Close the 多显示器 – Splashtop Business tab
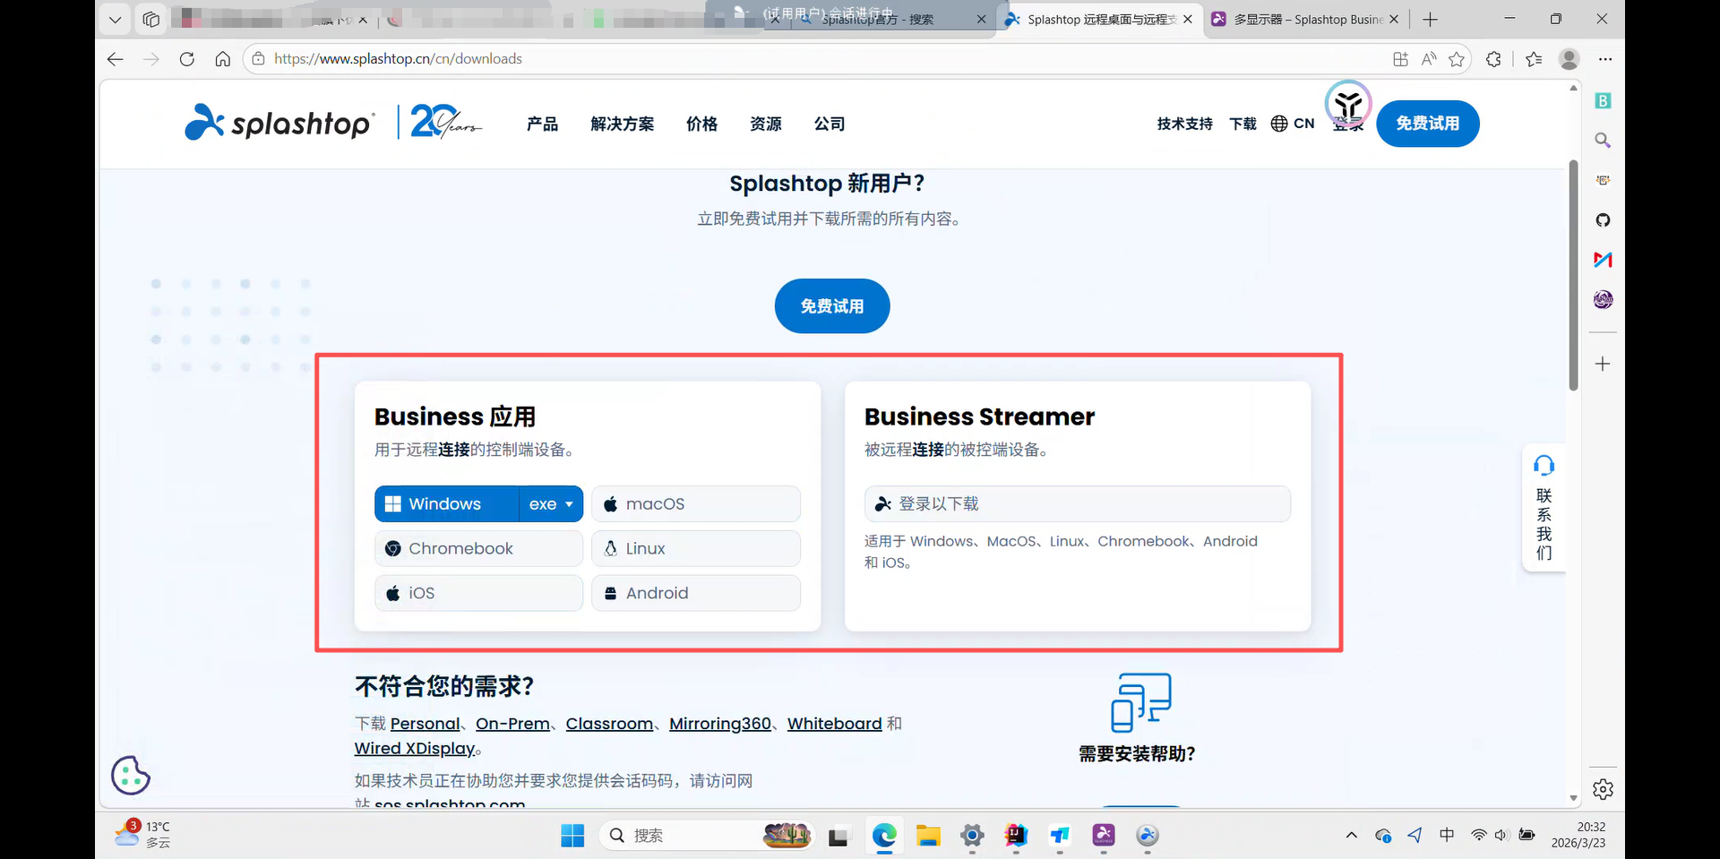Image resolution: width=1720 pixels, height=859 pixels. click(x=1394, y=19)
